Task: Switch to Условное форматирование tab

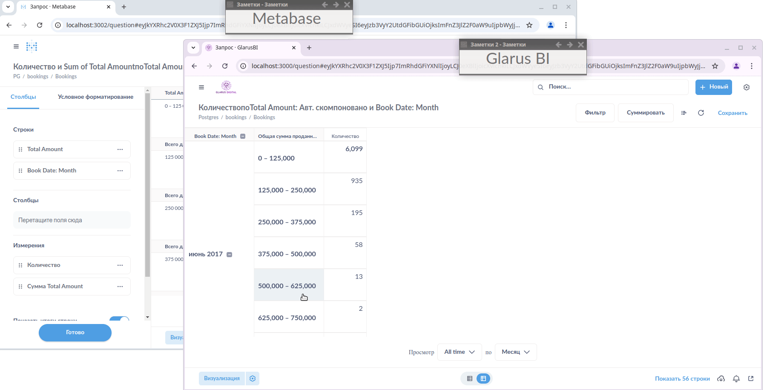Action: coord(95,97)
